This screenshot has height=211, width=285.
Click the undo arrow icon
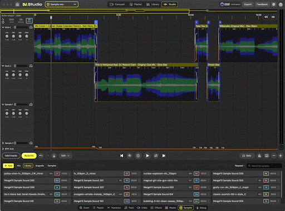[41, 155]
